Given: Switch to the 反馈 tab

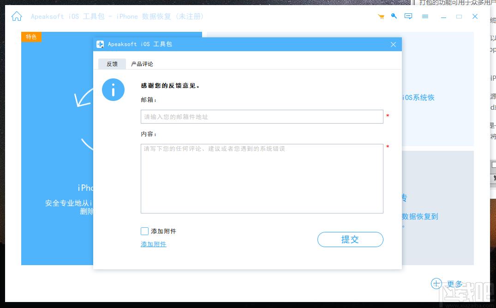Looking at the screenshot, I should 112,64.
